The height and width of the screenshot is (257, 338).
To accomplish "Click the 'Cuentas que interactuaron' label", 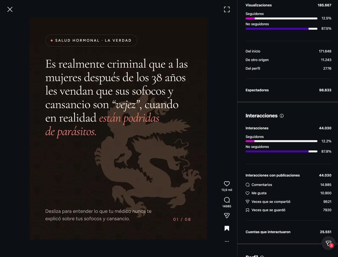I will [268, 232].
